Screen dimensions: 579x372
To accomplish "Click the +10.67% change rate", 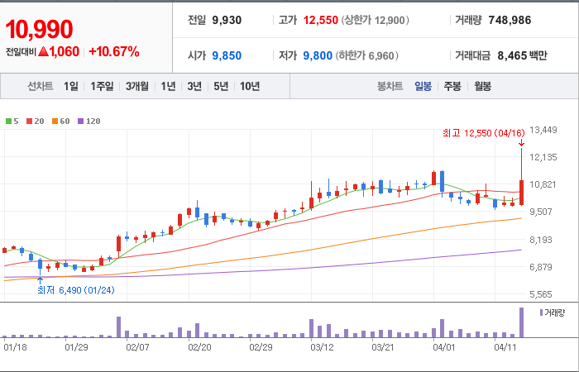I will click(x=114, y=51).
